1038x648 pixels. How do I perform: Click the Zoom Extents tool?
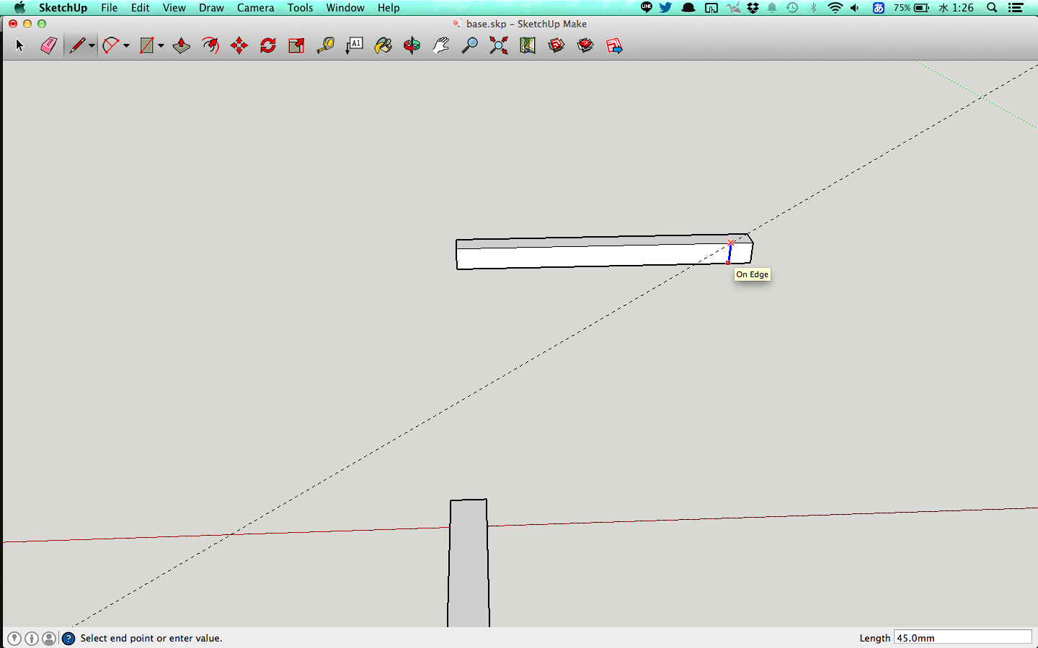tap(498, 46)
